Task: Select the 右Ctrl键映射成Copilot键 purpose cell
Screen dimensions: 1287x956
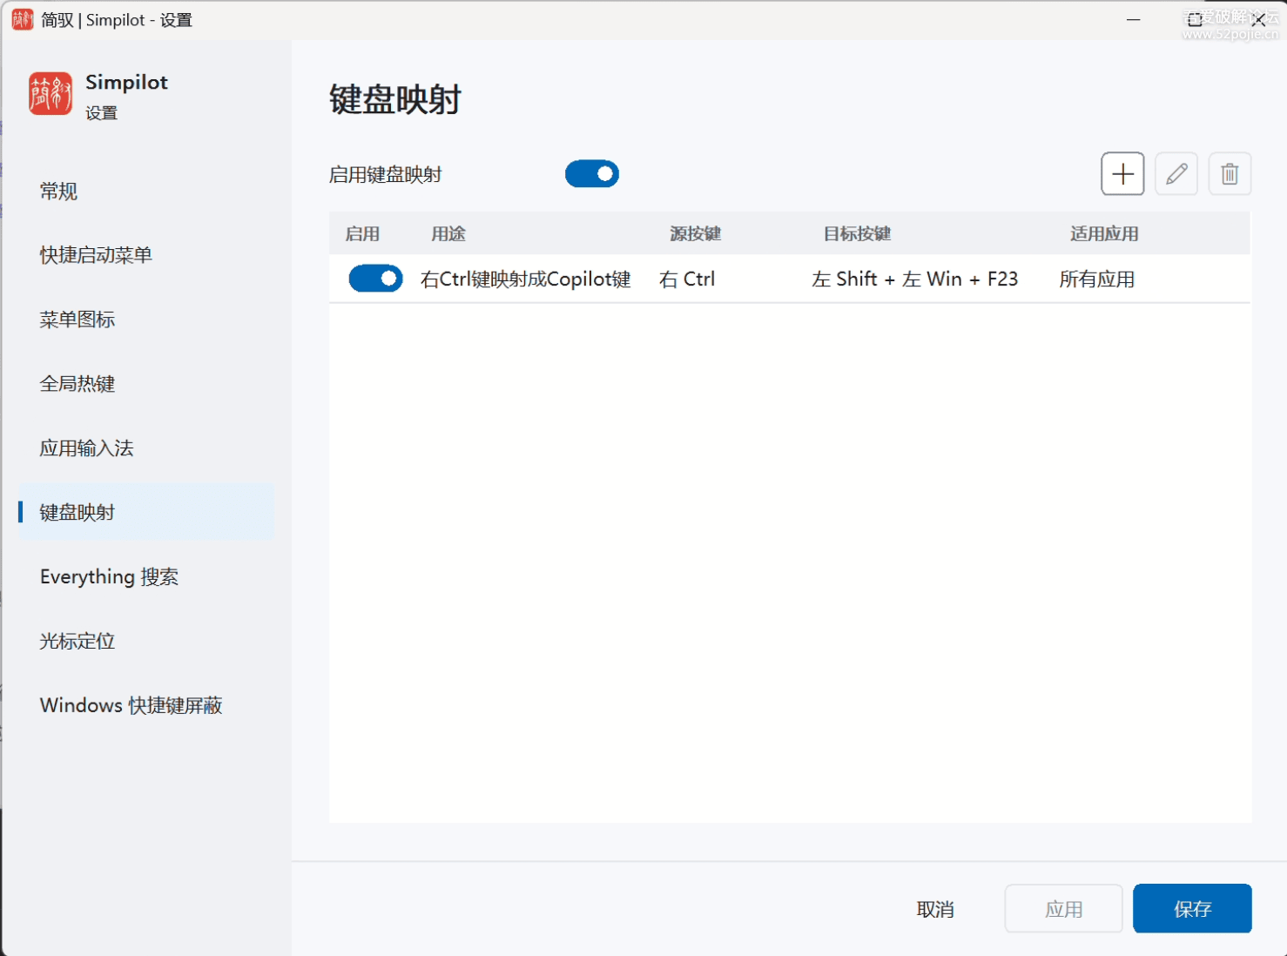Action: pyautogui.click(x=525, y=279)
